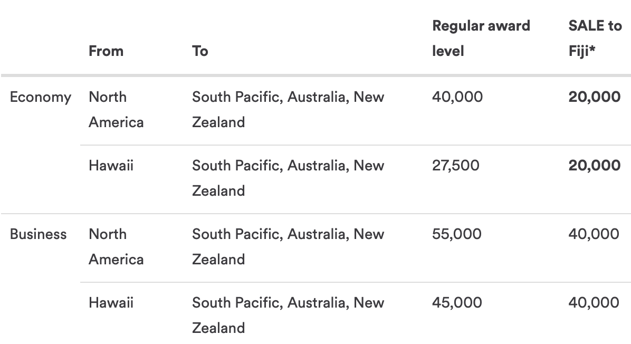Select the Economy row label

coord(41,98)
